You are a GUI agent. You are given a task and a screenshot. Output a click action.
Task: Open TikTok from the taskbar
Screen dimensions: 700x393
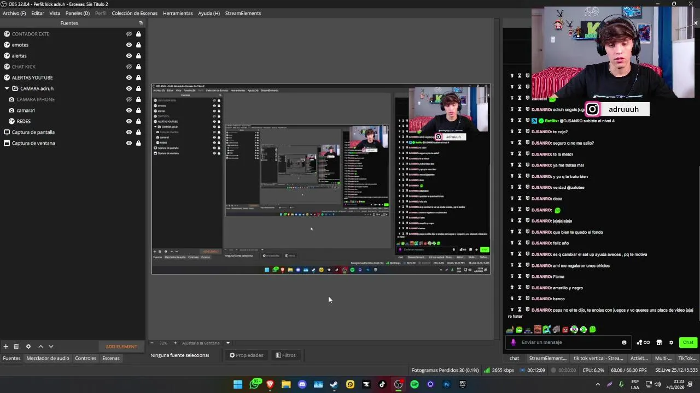click(x=382, y=384)
